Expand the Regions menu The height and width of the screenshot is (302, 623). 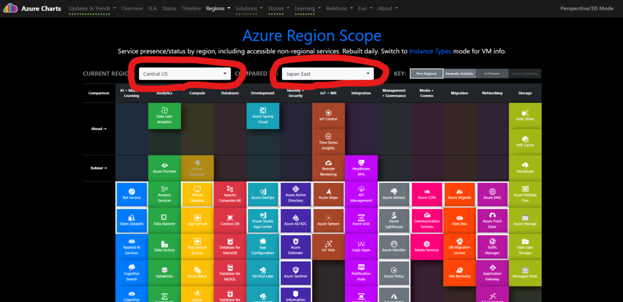(x=218, y=8)
